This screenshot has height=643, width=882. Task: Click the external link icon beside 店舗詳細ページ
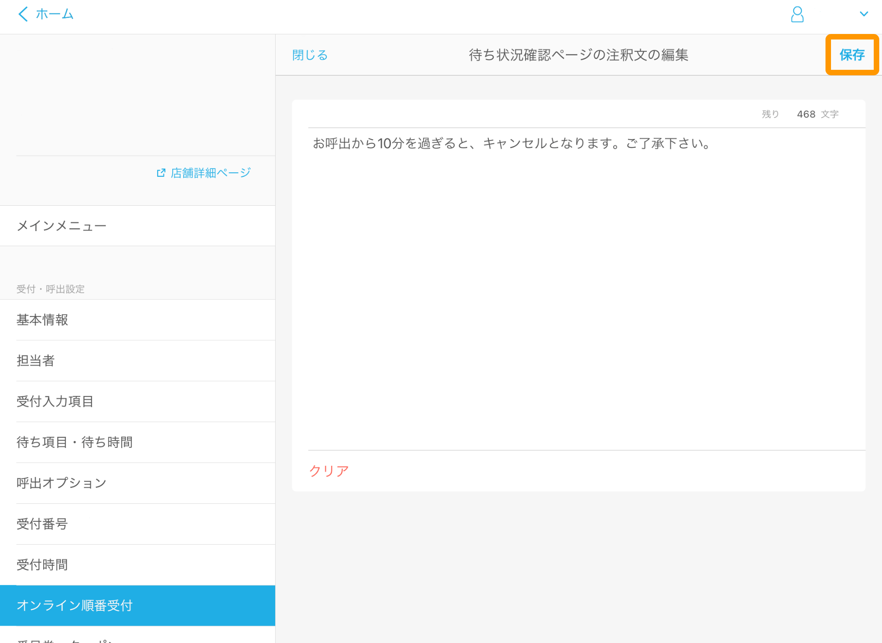point(161,173)
